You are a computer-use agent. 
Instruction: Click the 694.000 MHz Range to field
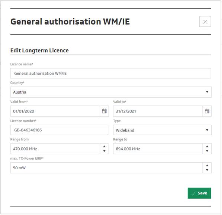point(158,149)
